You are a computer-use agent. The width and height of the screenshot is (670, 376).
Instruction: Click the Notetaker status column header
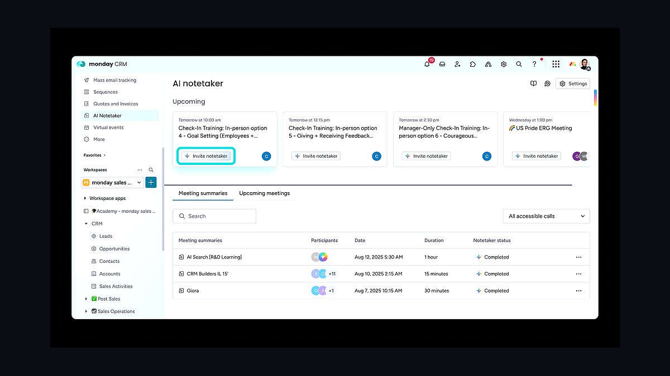(492, 241)
